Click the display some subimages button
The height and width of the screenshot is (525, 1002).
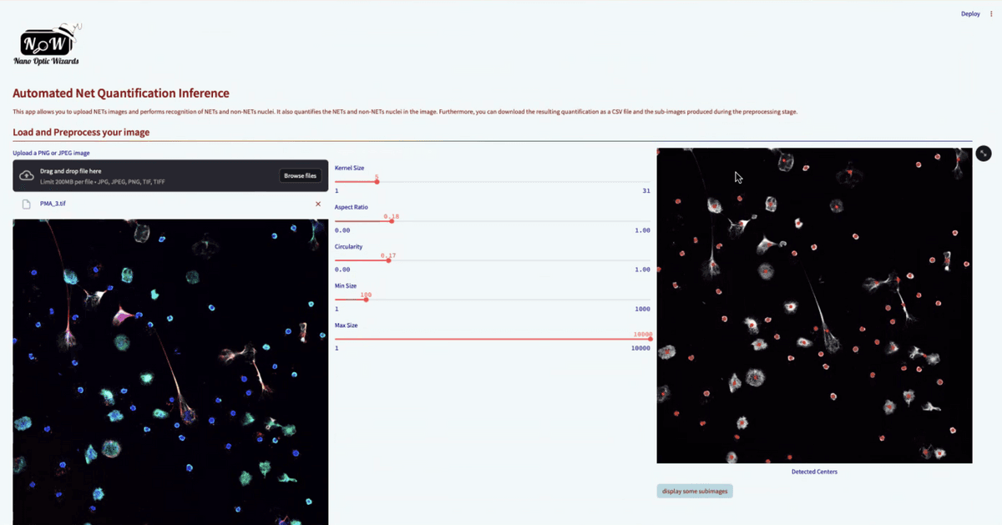(x=694, y=491)
